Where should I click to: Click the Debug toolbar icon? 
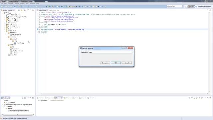[44, 7]
